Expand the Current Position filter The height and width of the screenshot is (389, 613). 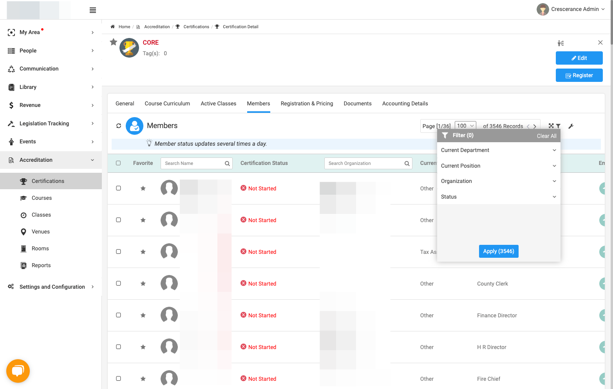pos(499,166)
